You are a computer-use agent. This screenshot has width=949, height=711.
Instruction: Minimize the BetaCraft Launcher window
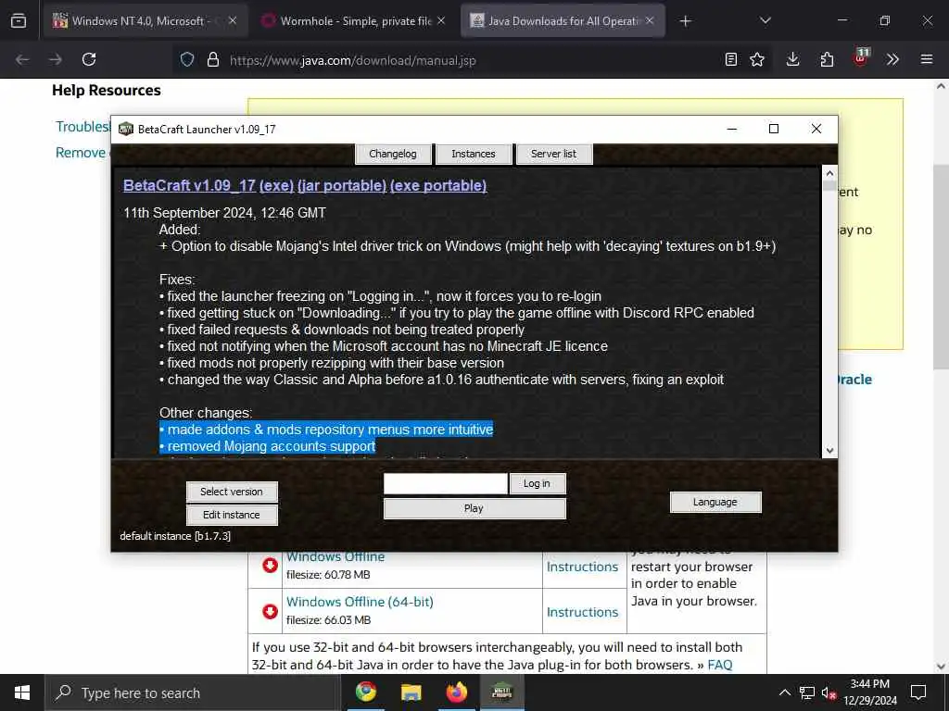732,129
